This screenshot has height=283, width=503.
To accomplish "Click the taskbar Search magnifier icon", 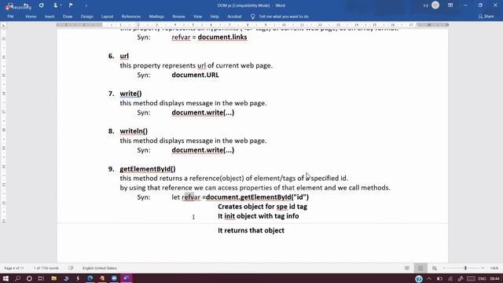I will (17, 278).
